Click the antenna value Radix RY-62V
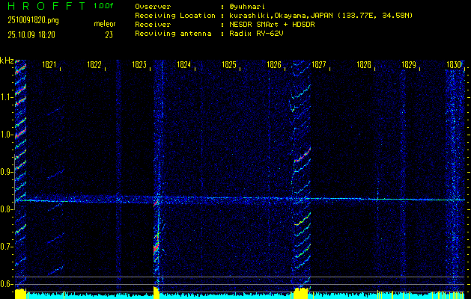The width and height of the screenshot is (471, 299). pos(256,34)
